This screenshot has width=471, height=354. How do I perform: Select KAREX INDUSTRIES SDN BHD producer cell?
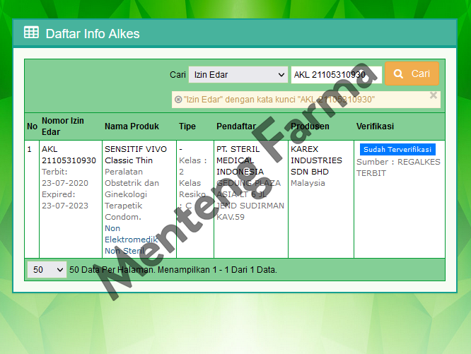tap(316, 160)
